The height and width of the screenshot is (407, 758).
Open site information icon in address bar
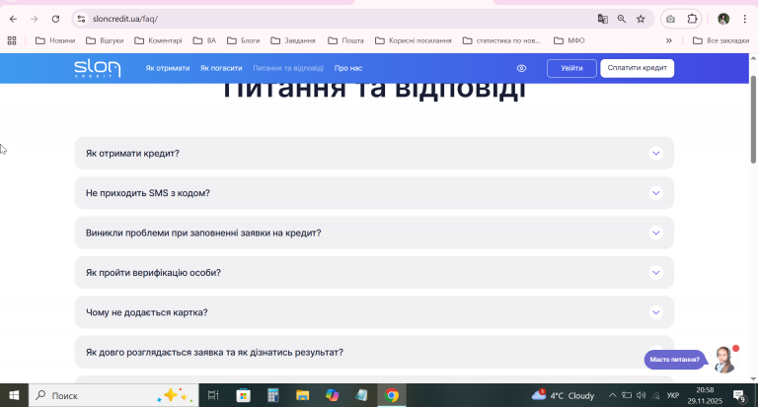pyautogui.click(x=81, y=19)
